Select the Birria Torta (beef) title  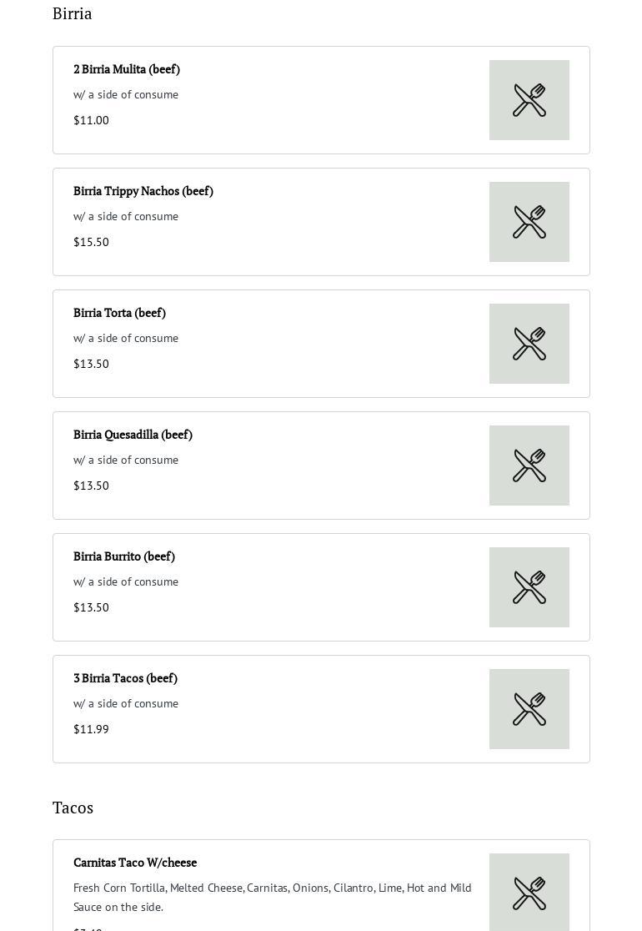pos(119,313)
